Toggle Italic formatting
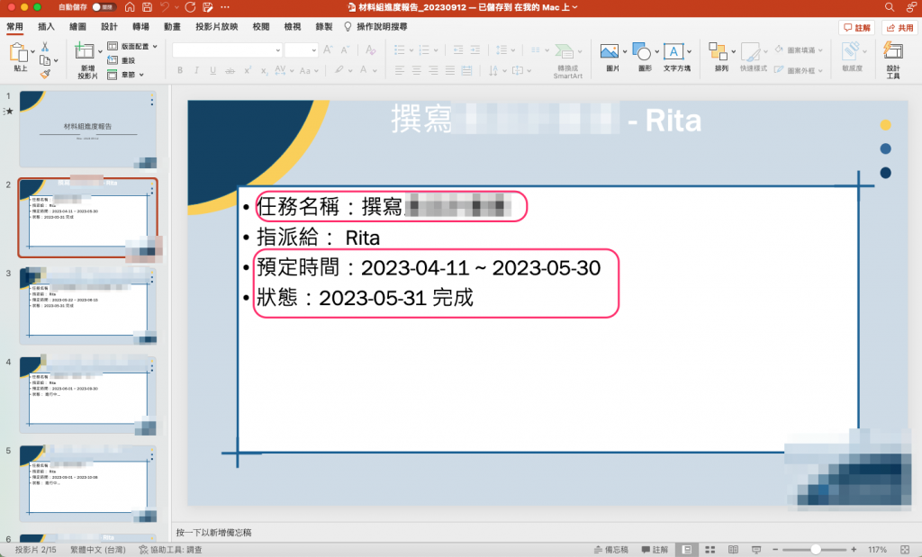The height and width of the screenshot is (557, 922). tap(196, 70)
